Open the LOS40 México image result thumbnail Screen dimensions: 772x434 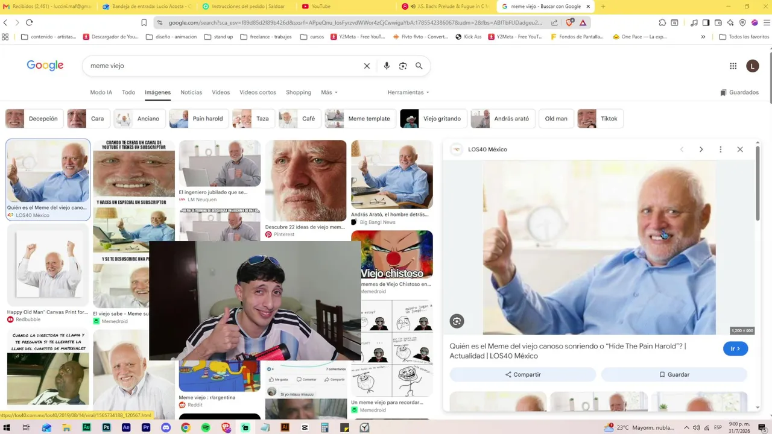point(48,172)
